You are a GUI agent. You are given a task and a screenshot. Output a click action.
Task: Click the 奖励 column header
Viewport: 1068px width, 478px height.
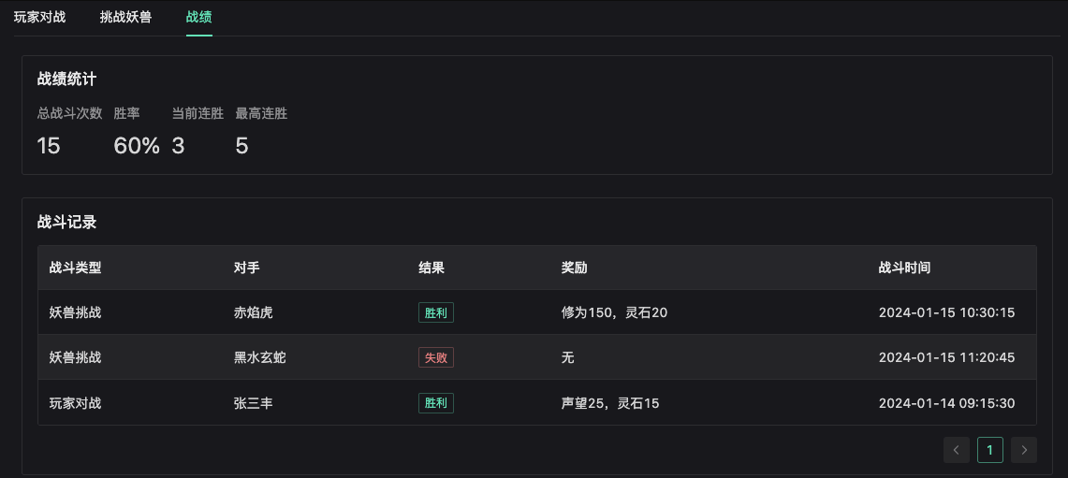(x=574, y=268)
